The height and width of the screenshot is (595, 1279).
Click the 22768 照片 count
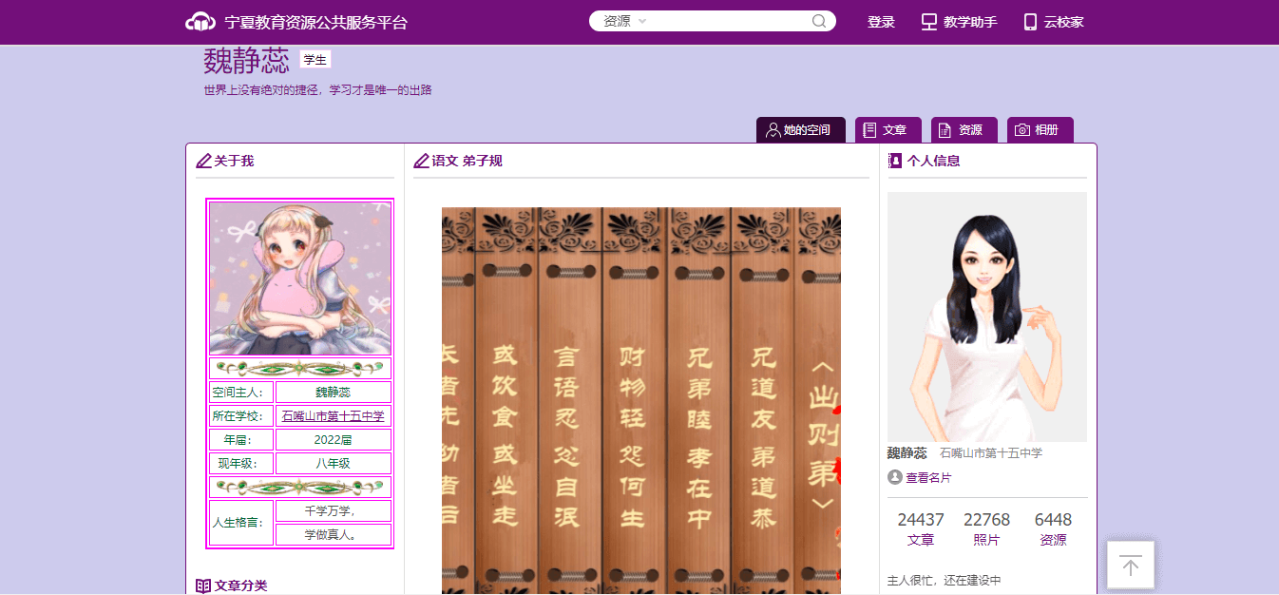986,528
